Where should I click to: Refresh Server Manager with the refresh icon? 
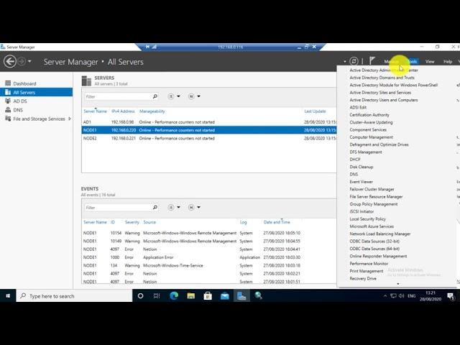354,62
